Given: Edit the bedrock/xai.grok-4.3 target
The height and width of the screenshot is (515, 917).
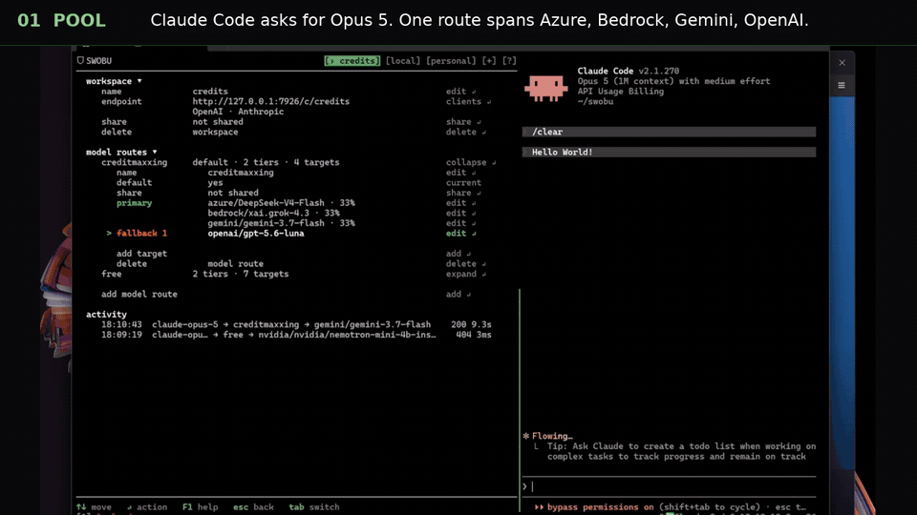Looking at the screenshot, I should (460, 213).
